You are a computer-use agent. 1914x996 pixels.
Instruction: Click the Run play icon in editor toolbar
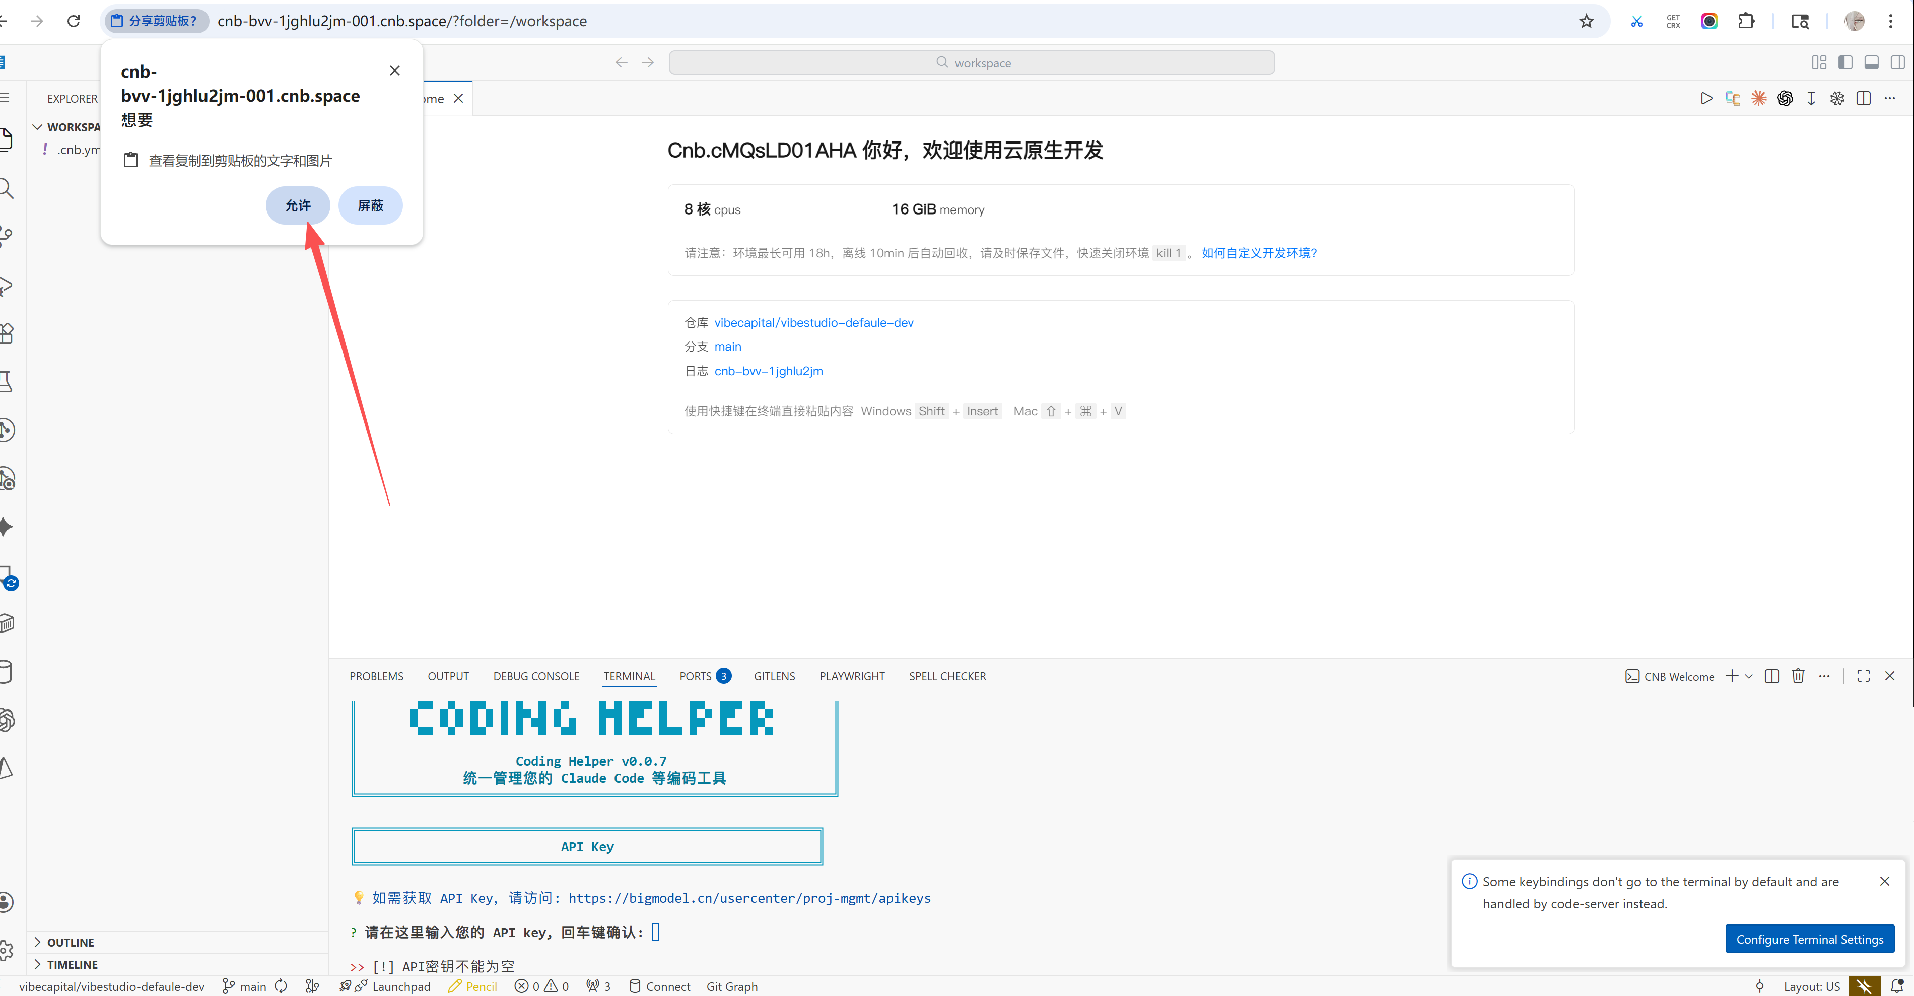pos(1706,98)
